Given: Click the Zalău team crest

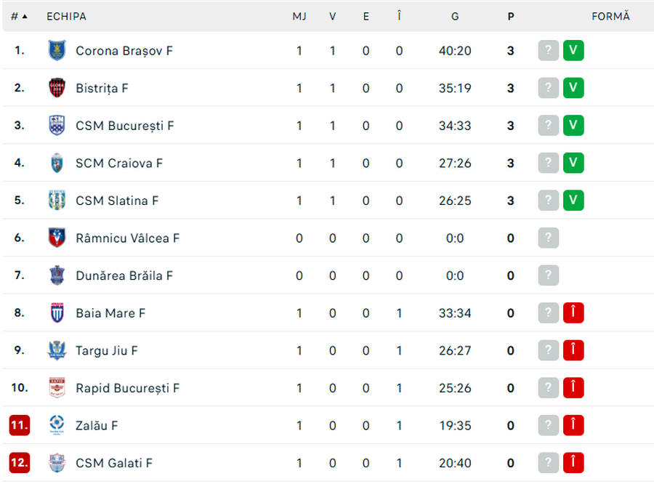Looking at the screenshot, I should click(57, 425).
